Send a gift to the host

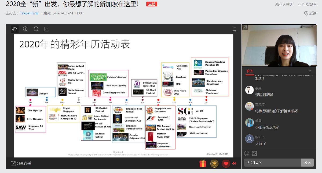pyautogui.click(x=203, y=163)
